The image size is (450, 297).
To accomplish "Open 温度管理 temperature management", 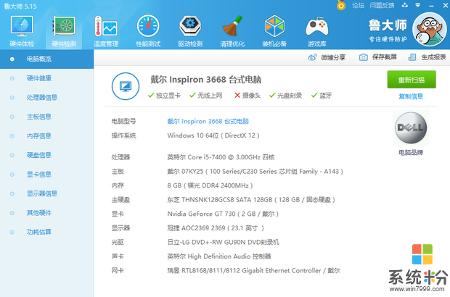I will pos(106,30).
